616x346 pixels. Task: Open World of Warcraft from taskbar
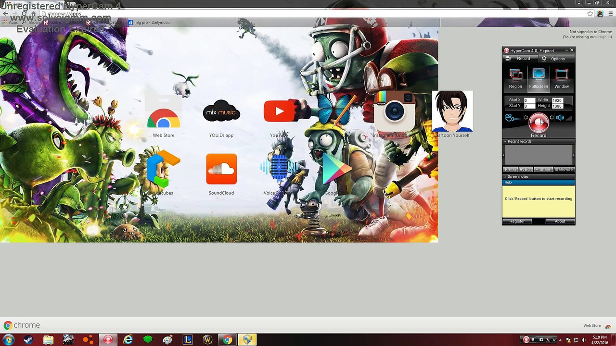click(207, 340)
